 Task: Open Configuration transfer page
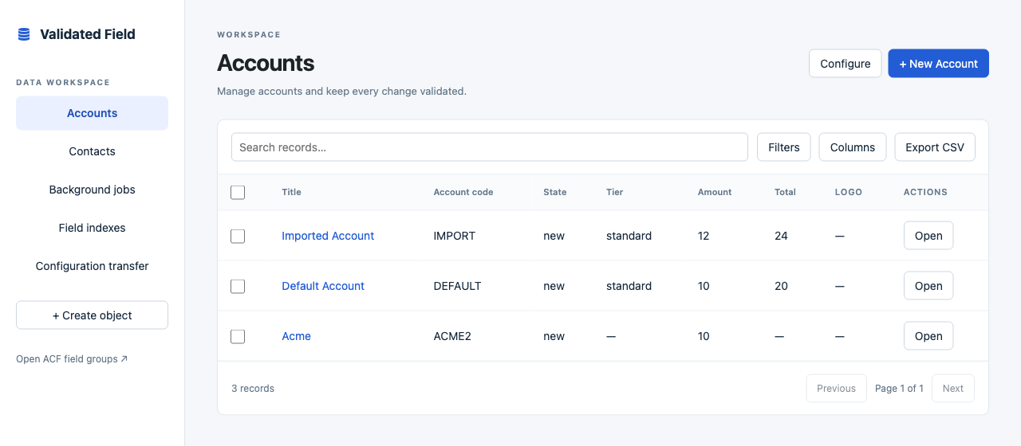tap(92, 266)
